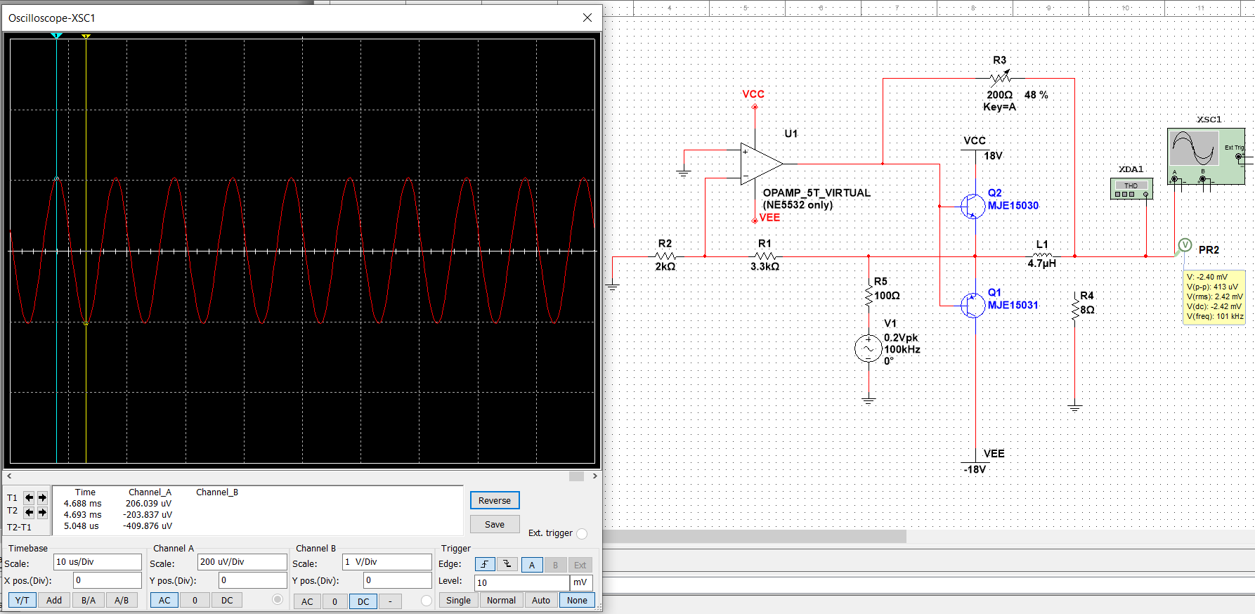Click the oscilloscope display scrollbar thumb

(576, 476)
